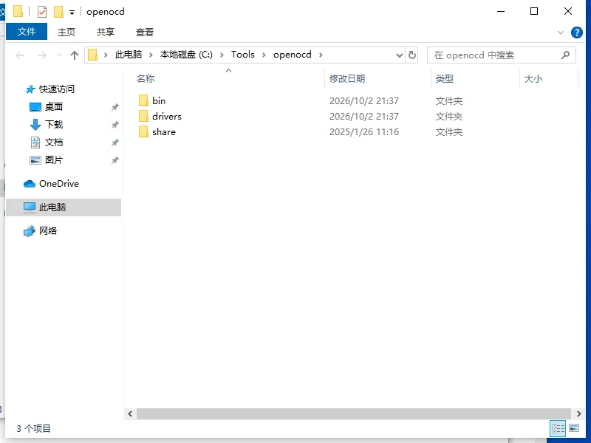Click the pin icon next to 图片
Image resolution: width=591 pixels, height=443 pixels.
point(115,160)
